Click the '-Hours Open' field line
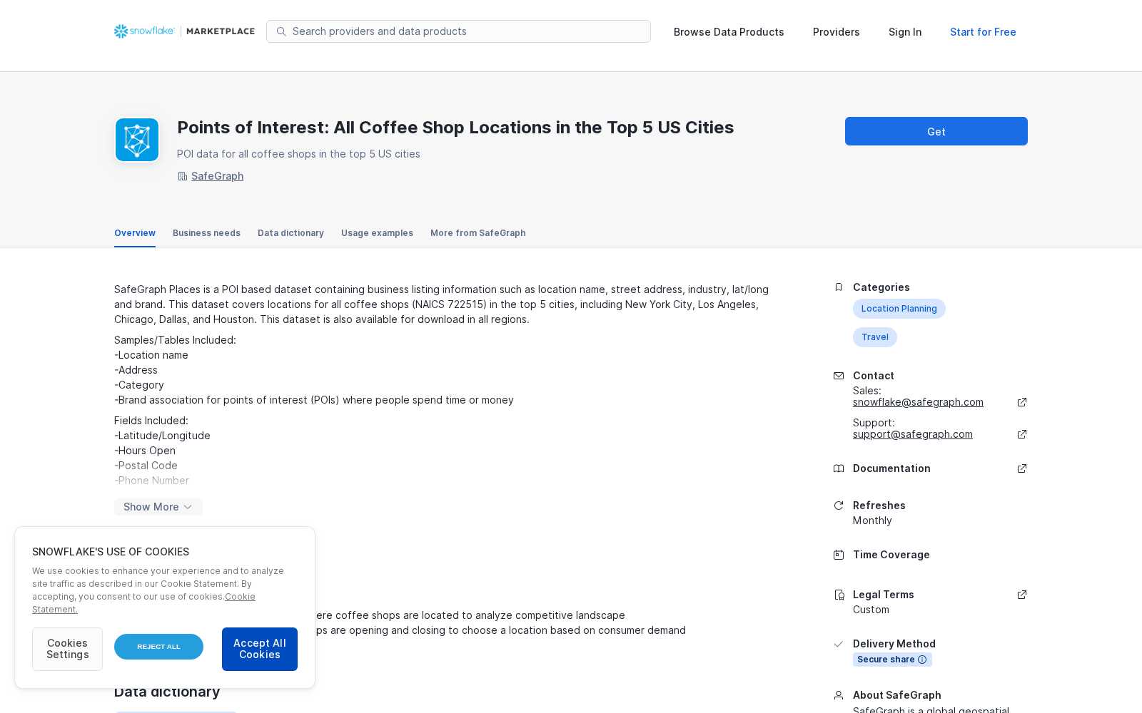The width and height of the screenshot is (1142, 713). pos(145,451)
